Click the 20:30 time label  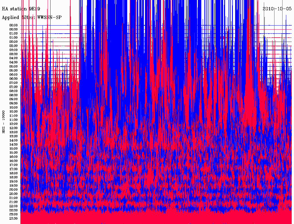coord(13,194)
